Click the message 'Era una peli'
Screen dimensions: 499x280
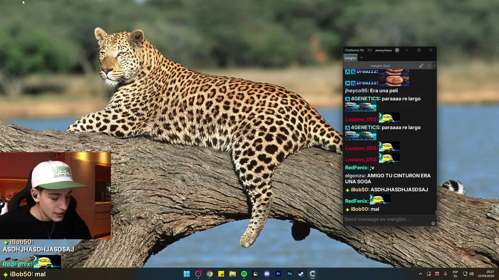click(384, 91)
